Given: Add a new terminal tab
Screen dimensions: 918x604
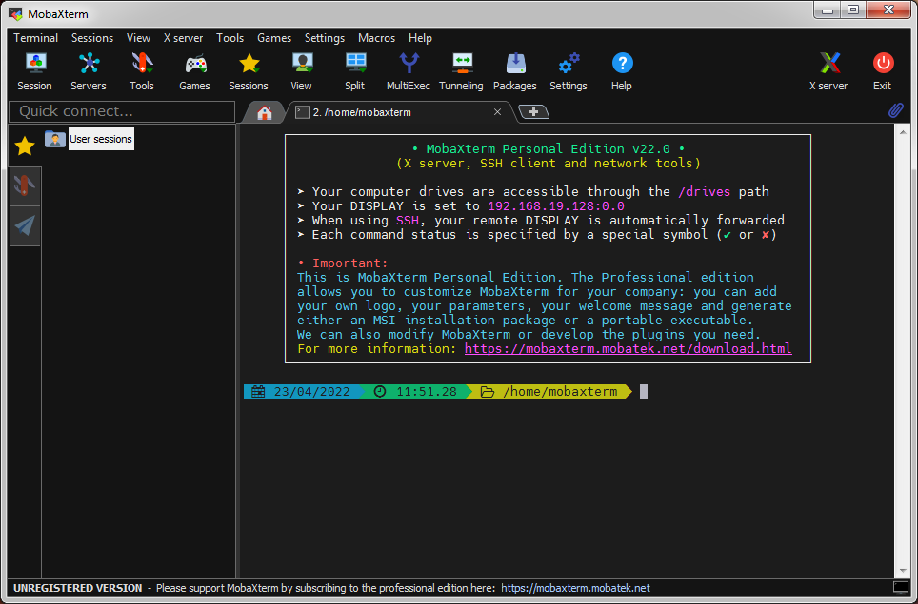Looking at the screenshot, I should [533, 112].
